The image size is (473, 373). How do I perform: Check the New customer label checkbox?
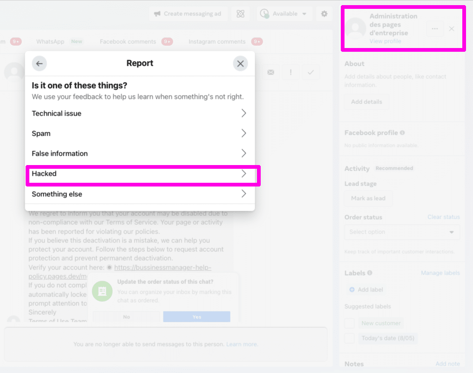coord(349,323)
